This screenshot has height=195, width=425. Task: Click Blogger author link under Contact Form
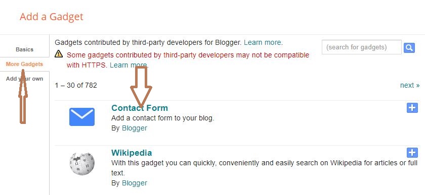click(135, 128)
